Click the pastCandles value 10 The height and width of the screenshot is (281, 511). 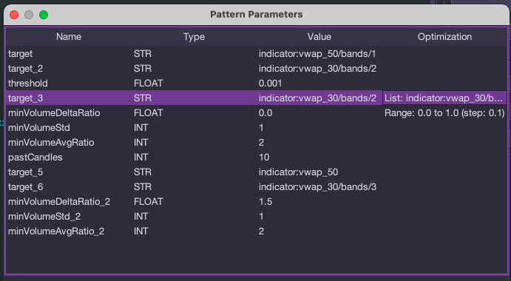(264, 157)
